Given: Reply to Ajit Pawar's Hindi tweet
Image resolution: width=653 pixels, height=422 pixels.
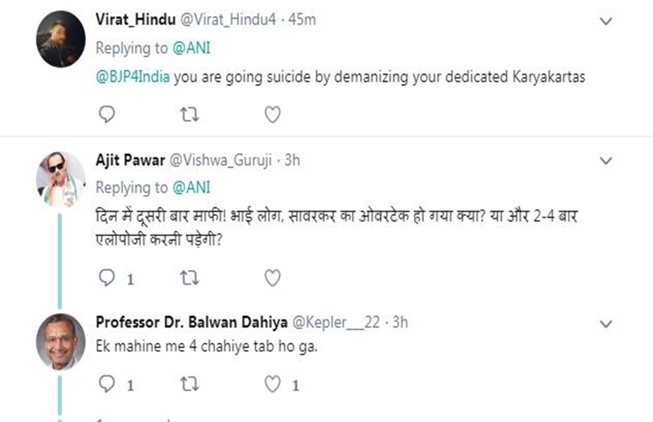Looking at the screenshot, I should pos(108,278).
